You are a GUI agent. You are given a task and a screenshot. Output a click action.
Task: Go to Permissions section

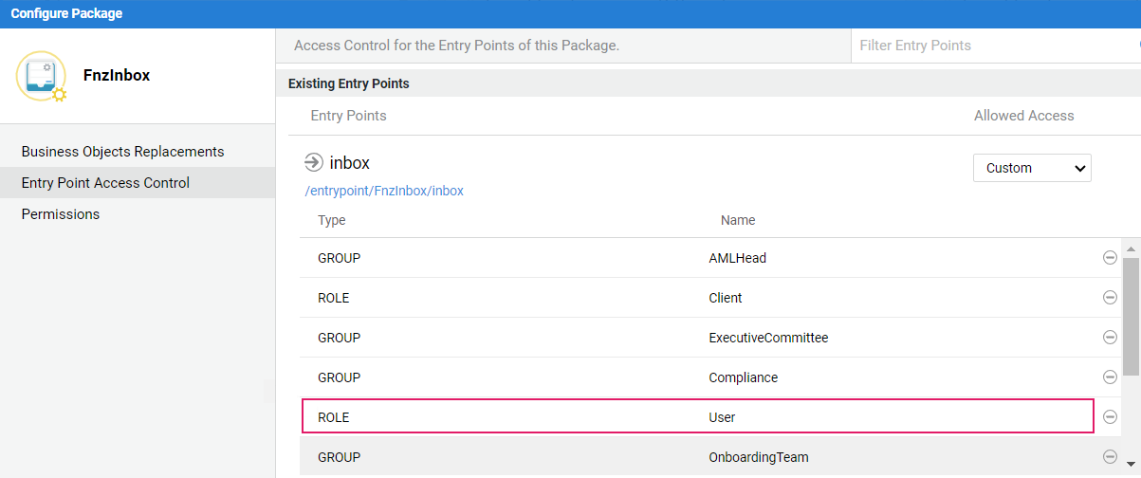pos(61,214)
